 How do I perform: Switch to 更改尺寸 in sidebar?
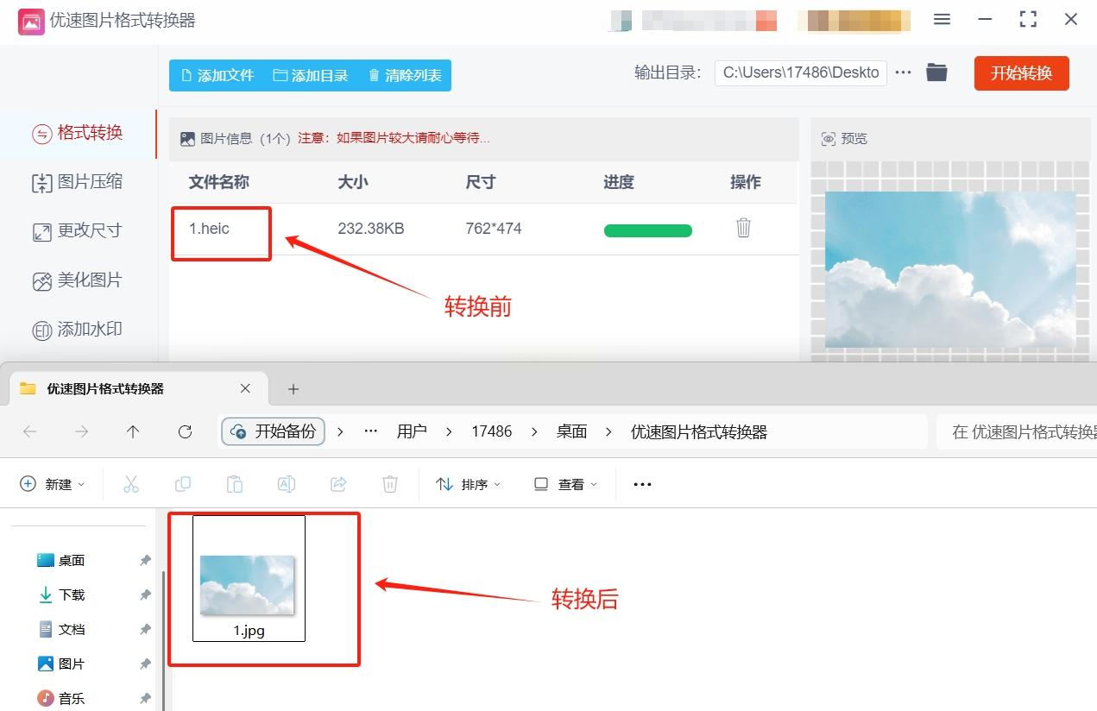coord(78,231)
